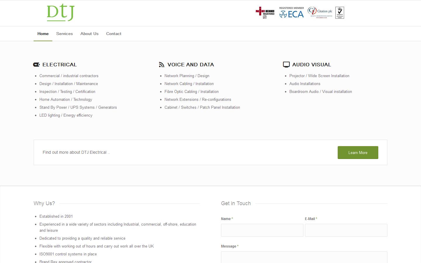Click the feed icon beside VOICE AND DATA
Screen dimensions: 421x263
(161, 64)
